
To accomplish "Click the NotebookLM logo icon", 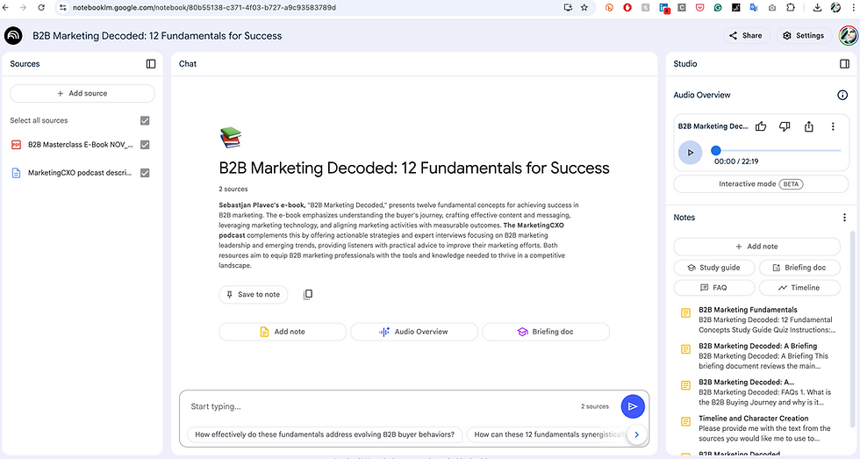I will (13, 36).
